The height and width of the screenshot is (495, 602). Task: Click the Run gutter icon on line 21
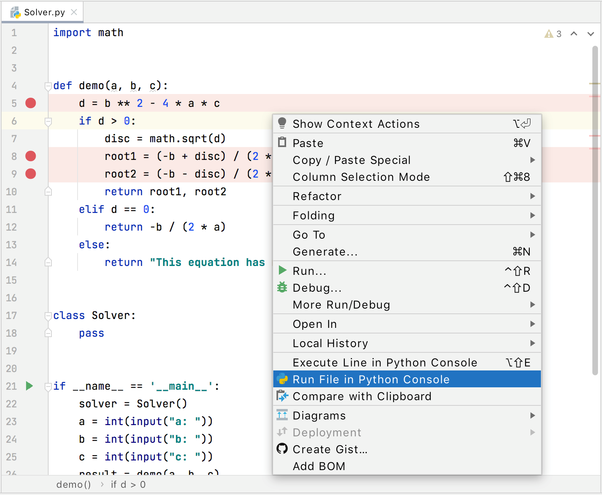click(29, 386)
